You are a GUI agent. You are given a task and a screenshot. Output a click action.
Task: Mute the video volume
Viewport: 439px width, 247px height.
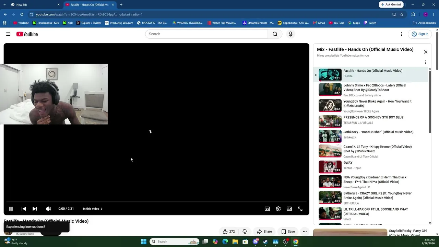coord(48,209)
